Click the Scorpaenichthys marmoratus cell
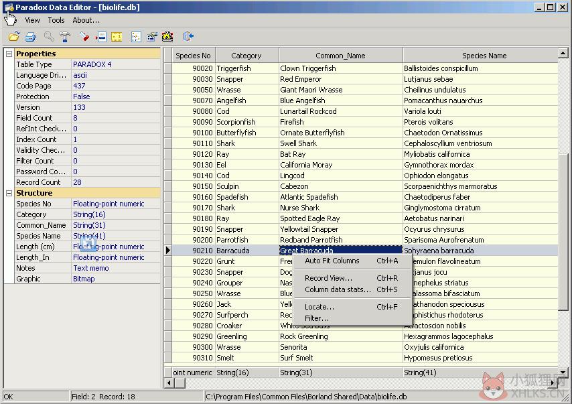Viewport: 572px width, 404px height. [x=480, y=186]
